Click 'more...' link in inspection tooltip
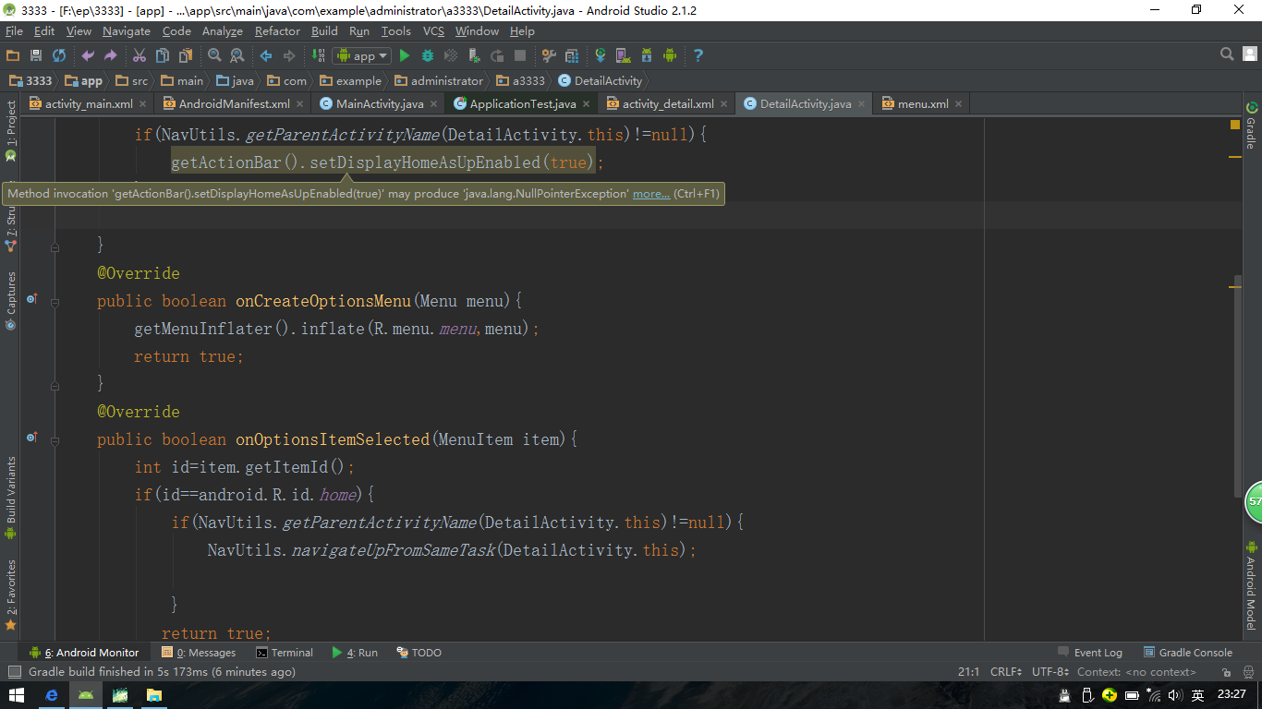The width and height of the screenshot is (1262, 709). click(x=651, y=194)
